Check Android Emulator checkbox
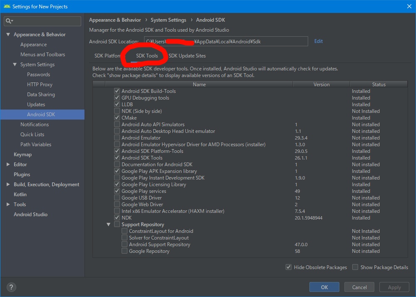Image resolution: width=416 pixels, height=297 pixels. tap(117, 138)
